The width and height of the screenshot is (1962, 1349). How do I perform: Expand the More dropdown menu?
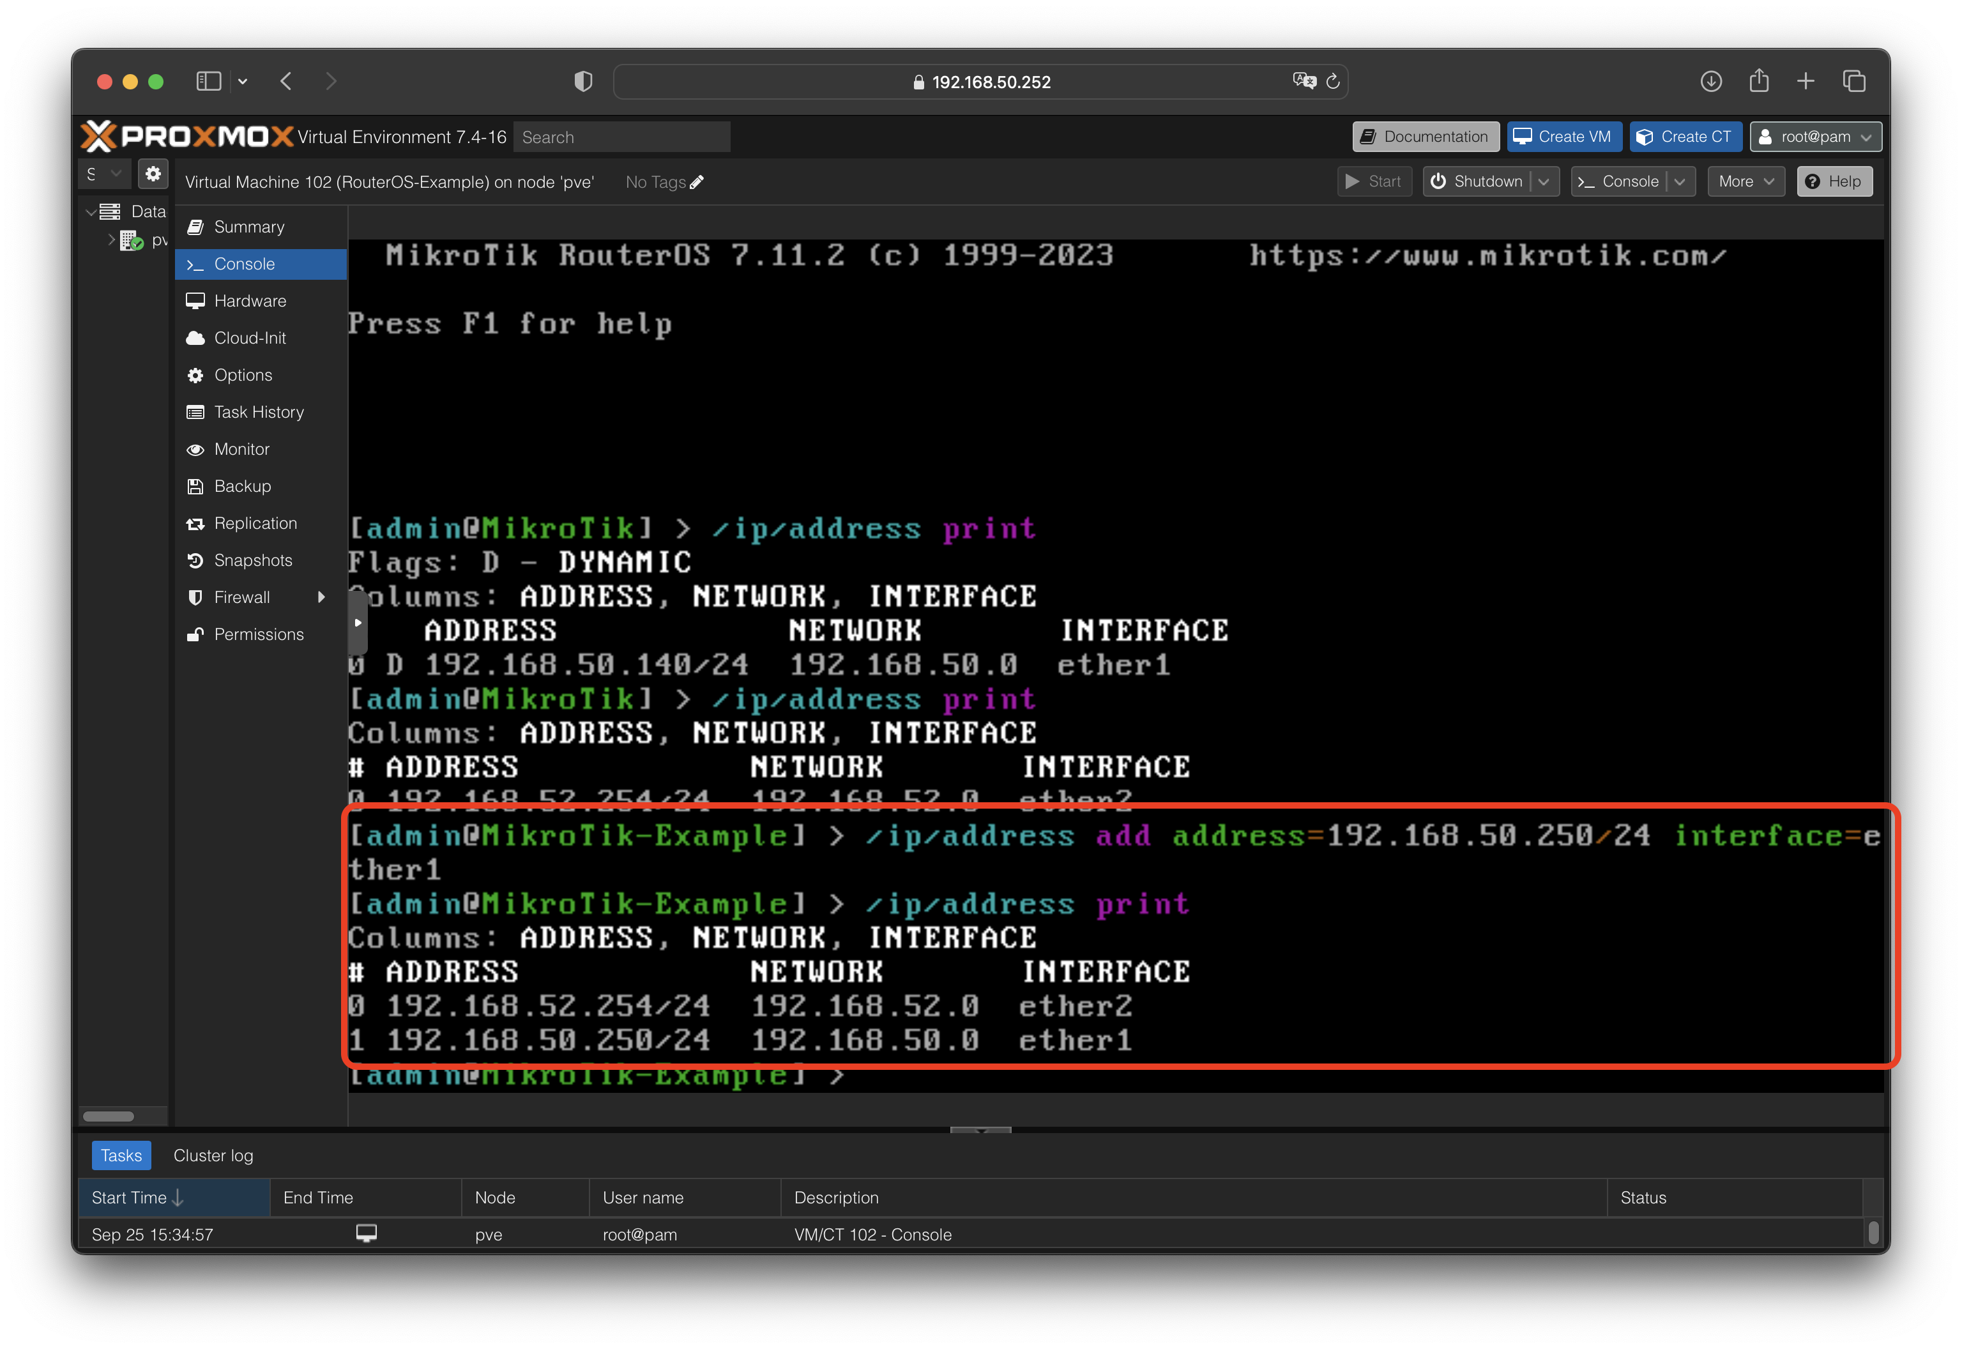1745,182
